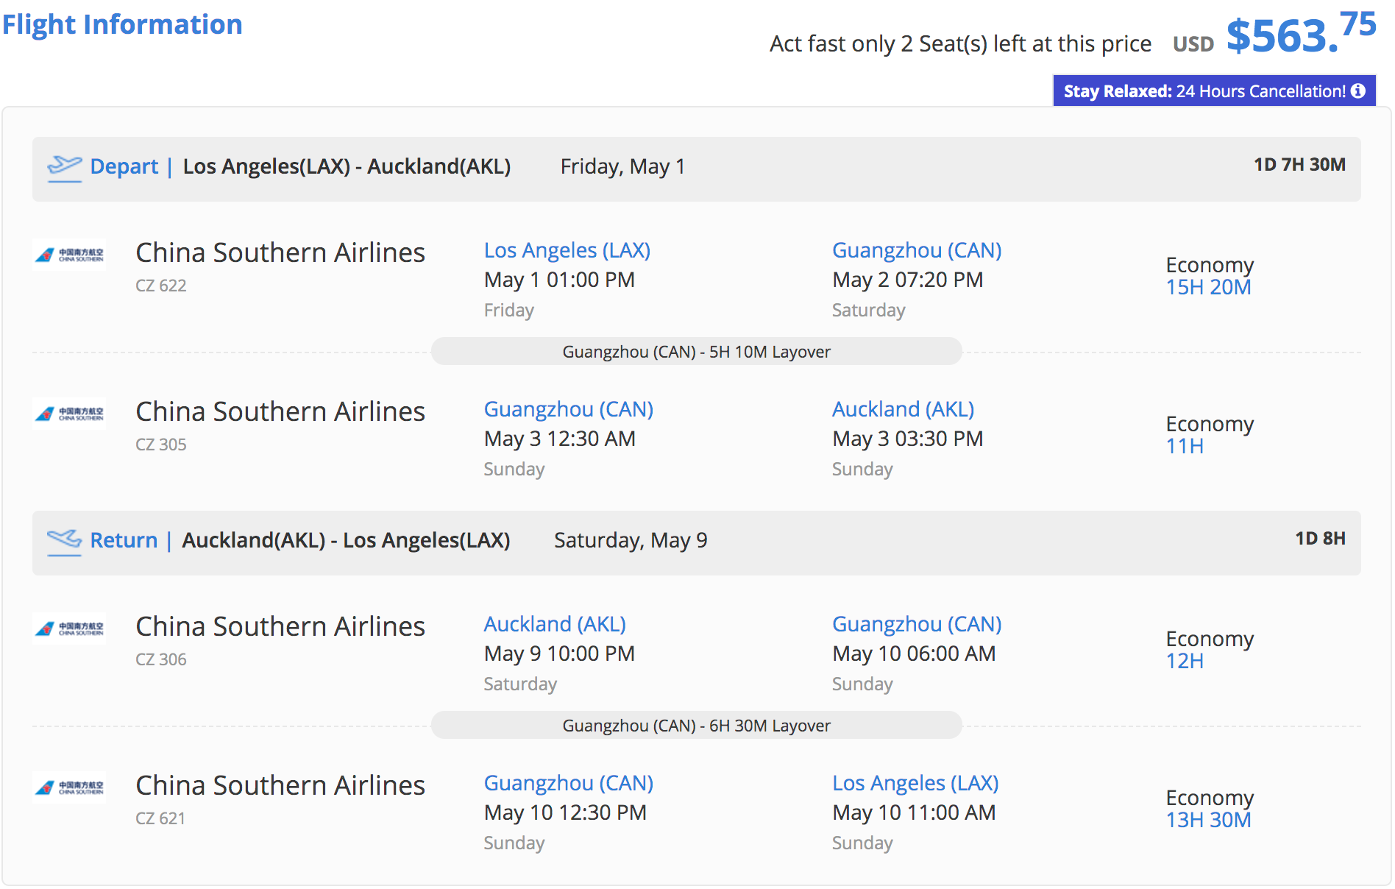Click the Depart section label

pos(124,166)
